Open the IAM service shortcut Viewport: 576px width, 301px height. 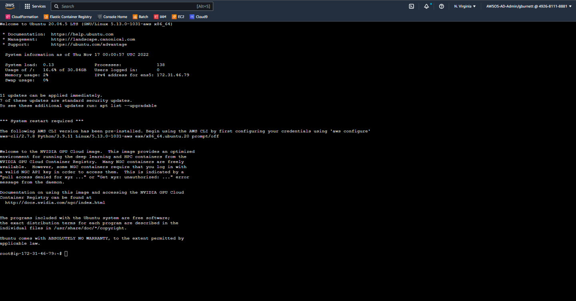[x=160, y=16]
